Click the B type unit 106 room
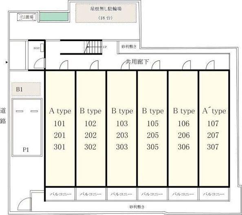242x215 pixels. pyautogui.click(x=183, y=128)
